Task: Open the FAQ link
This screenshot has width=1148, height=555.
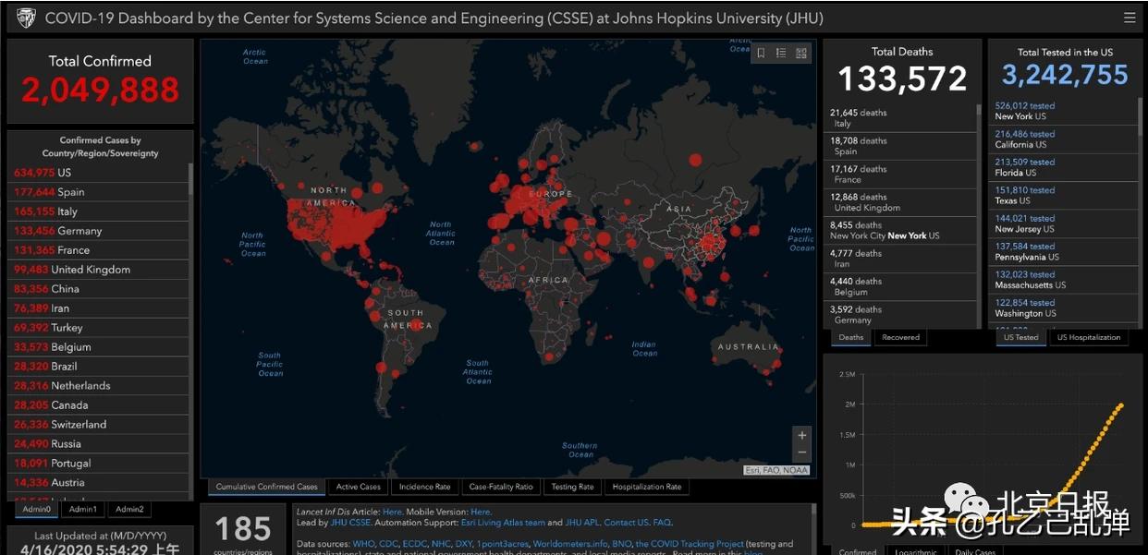Action: pyautogui.click(x=662, y=523)
